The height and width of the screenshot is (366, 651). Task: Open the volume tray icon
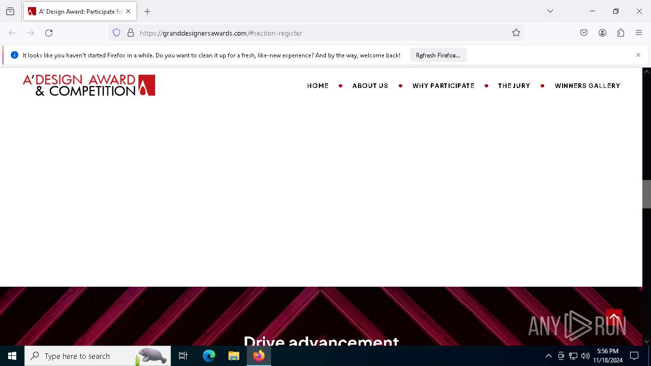(585, 356)
